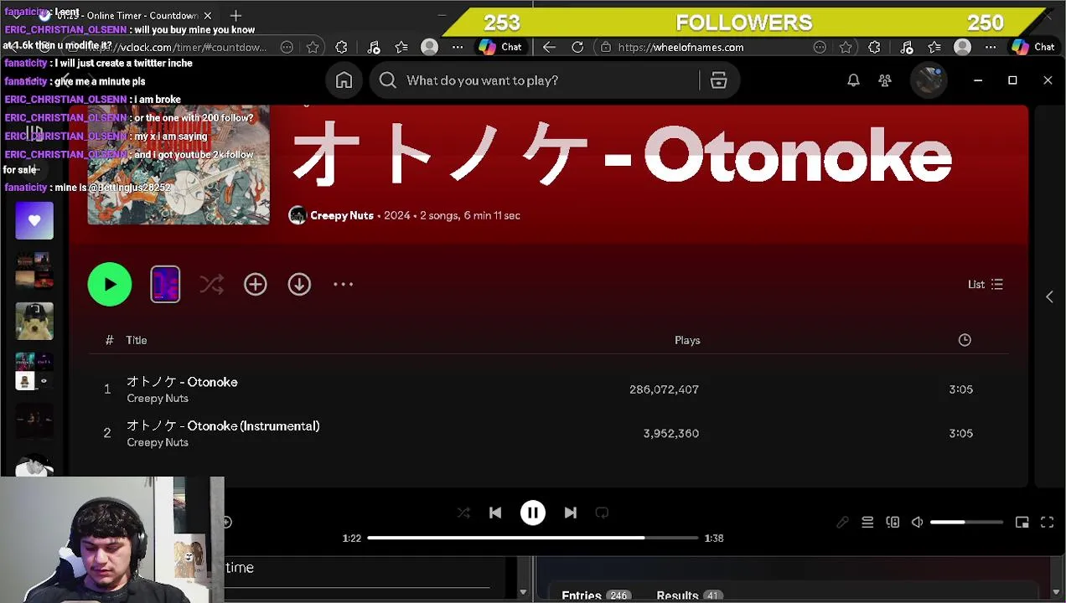The height and width of the screenshot is (603, 1066).
Task: Open extensions in wheelofnames browser
Action: (874, 47)
